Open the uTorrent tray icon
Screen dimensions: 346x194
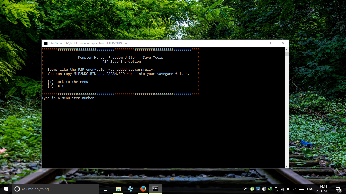252,189
